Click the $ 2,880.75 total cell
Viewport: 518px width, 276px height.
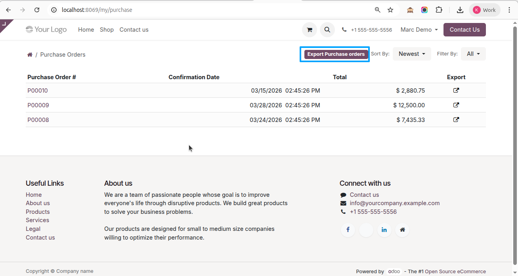tap(411, 91)
